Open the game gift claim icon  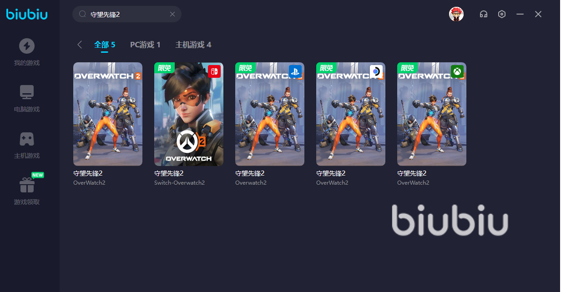[x=27, y=185]
